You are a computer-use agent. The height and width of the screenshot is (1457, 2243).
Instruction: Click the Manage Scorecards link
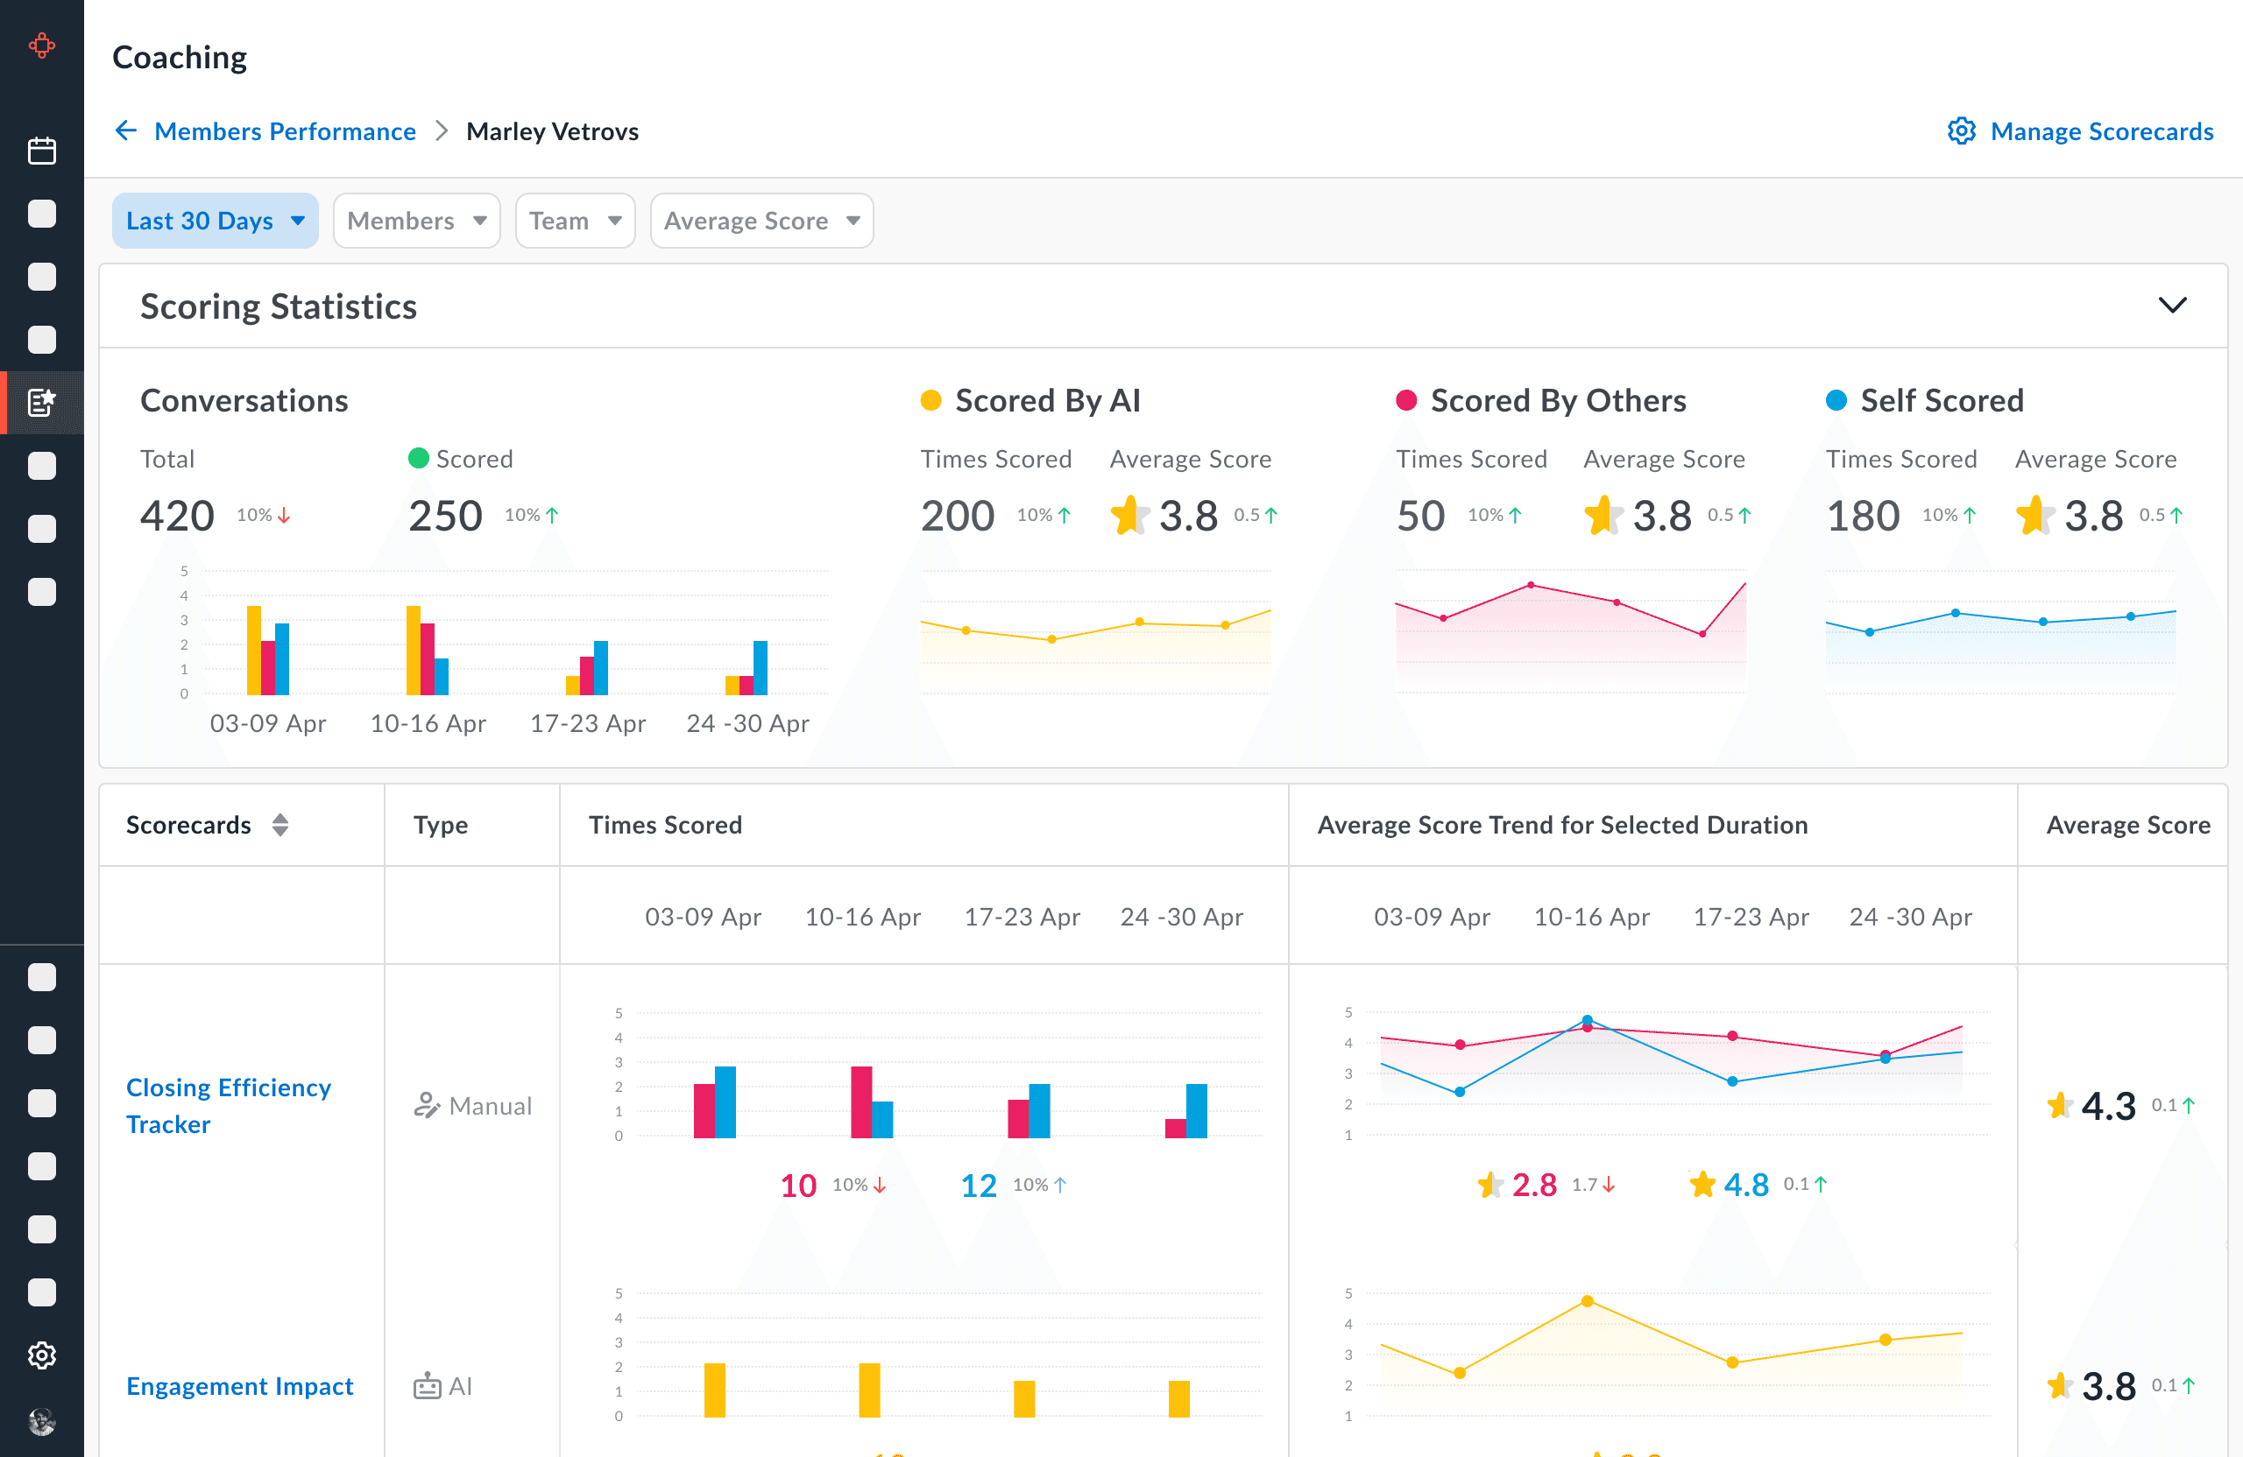click(x=2101, y=131)
